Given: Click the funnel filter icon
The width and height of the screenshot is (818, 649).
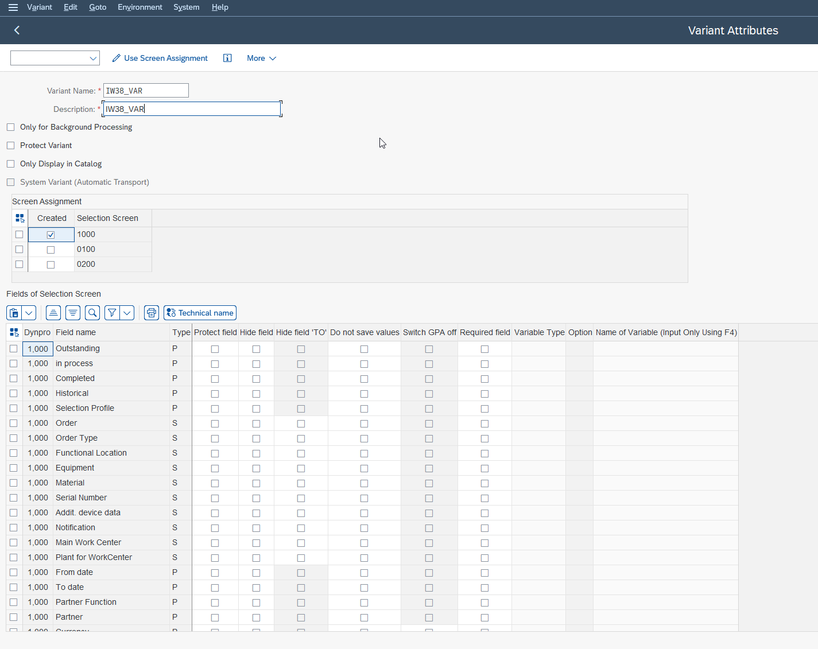Looking at the screenshot, I should coord(112,313).
